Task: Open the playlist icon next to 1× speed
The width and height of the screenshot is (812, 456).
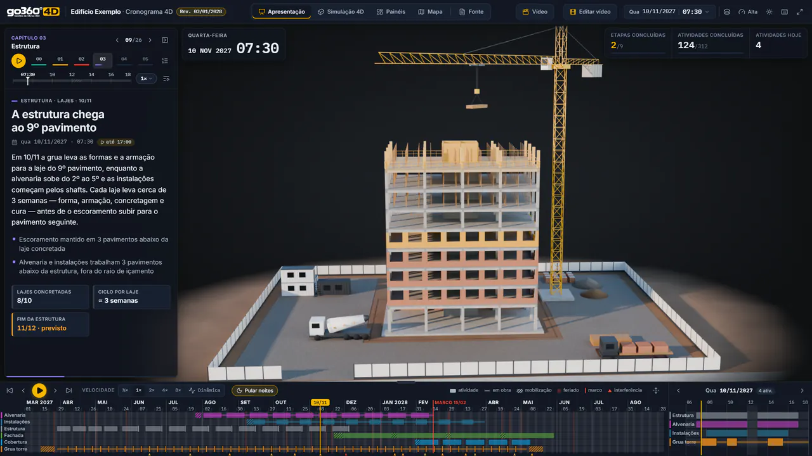Action: coord(166,79)
